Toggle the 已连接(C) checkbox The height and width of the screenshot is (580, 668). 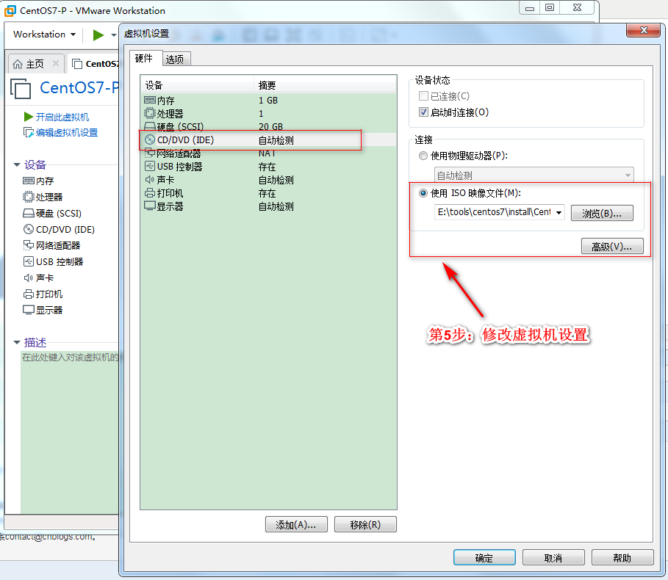(423, 95)
